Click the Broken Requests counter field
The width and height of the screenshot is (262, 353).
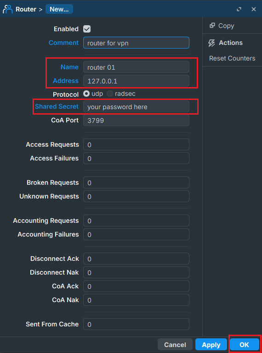coord(136,182)
